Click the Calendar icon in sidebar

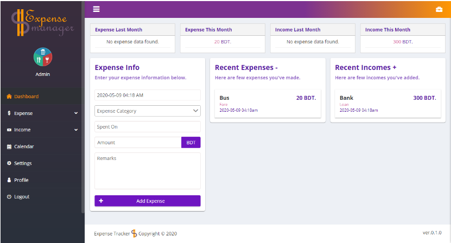[9, 146]
